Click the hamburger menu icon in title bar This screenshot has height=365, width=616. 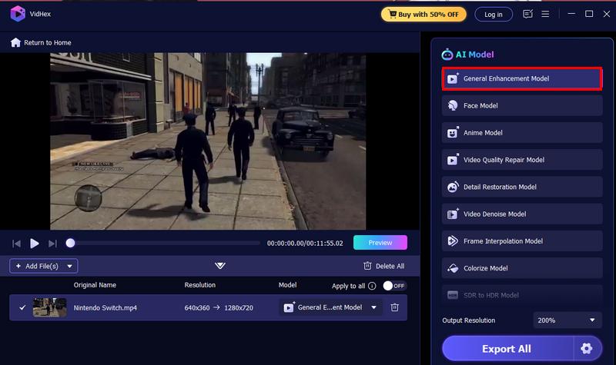tap(546, 14)
